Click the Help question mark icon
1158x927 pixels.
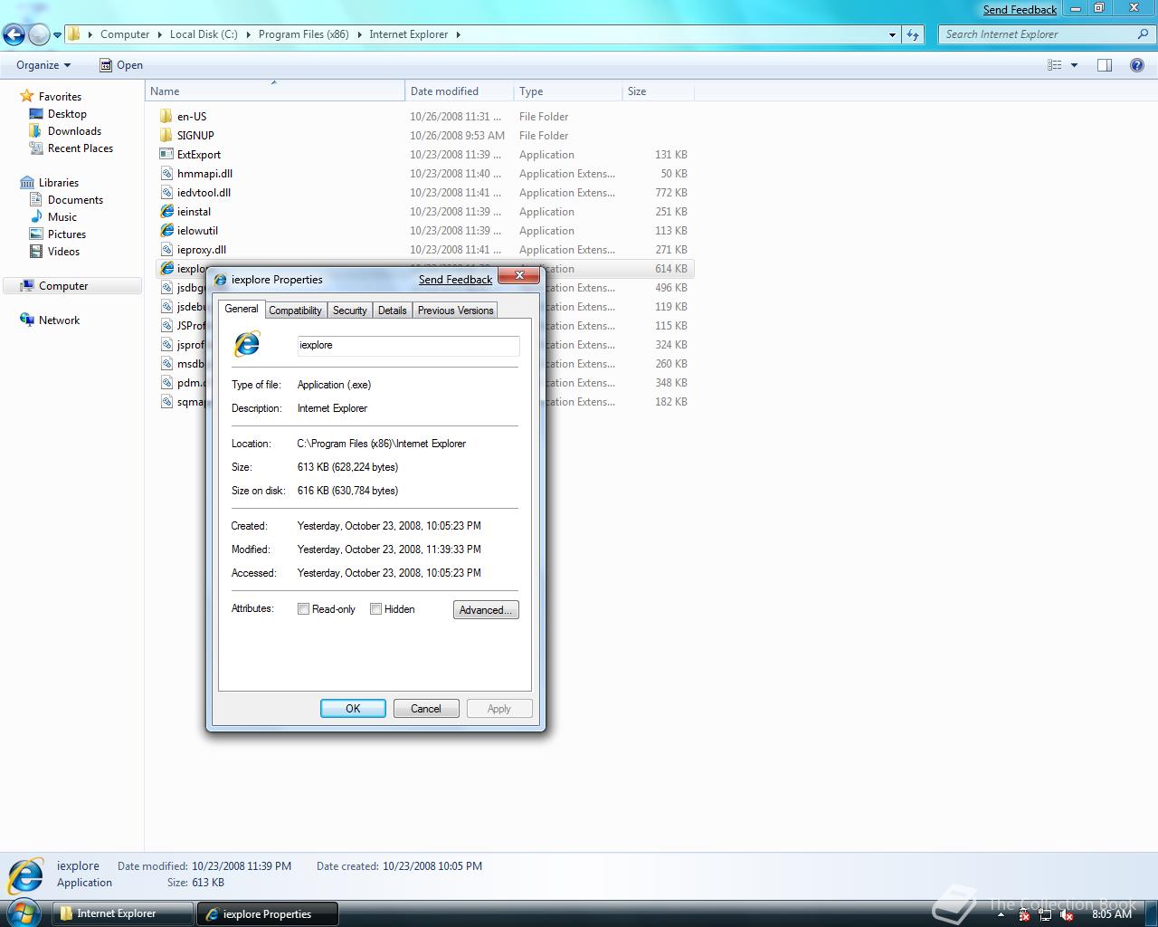tap(1137, 65)
